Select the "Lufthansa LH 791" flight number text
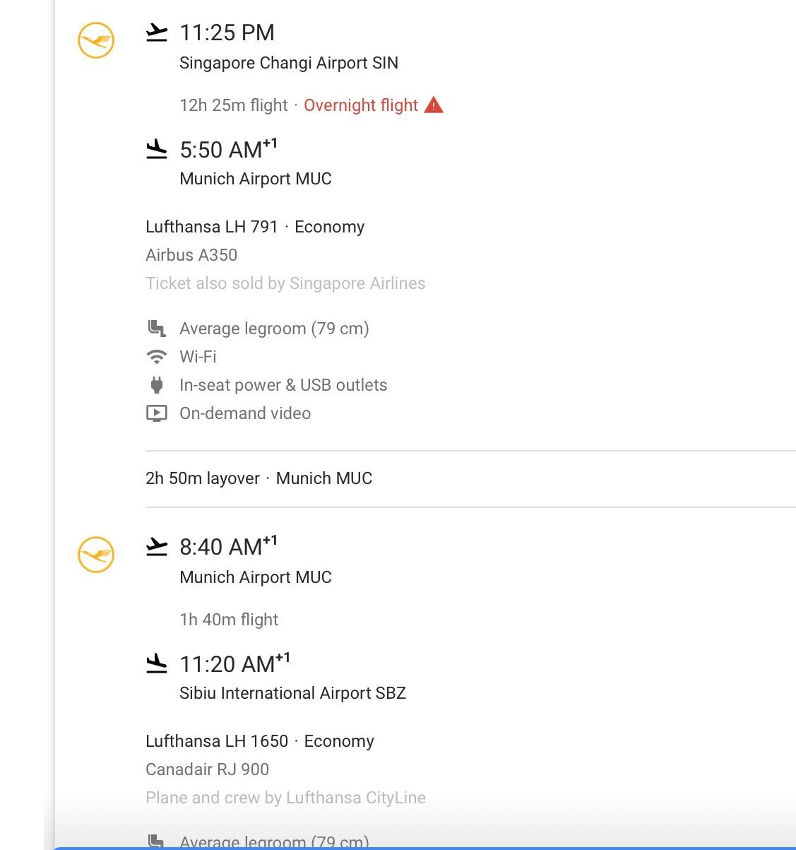The height and width of the screenshot is (850, 796). coord(212,227)
